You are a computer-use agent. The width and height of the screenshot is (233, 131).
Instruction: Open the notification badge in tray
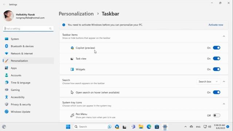pyautogui.click(x=228, y=127)
